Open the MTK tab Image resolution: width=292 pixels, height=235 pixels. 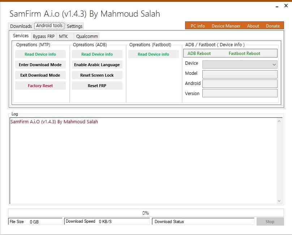63,37
